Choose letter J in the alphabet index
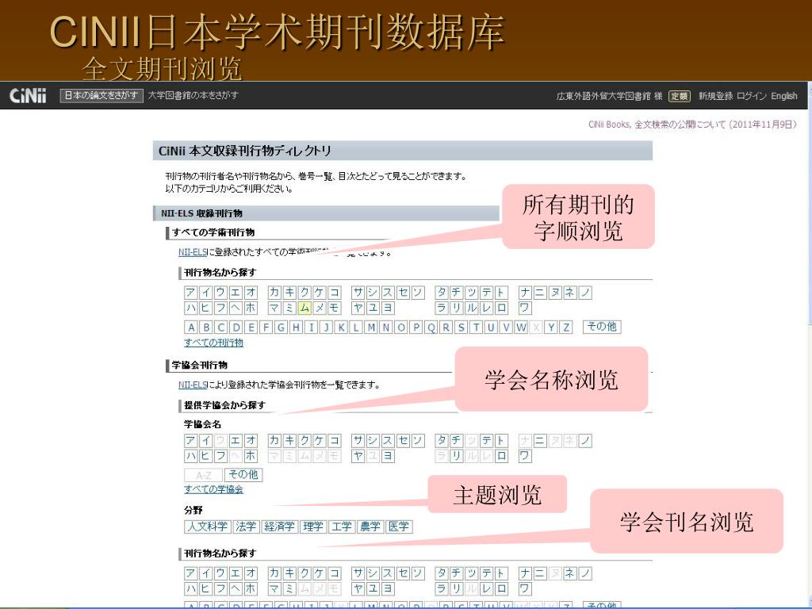 (326, 327)
